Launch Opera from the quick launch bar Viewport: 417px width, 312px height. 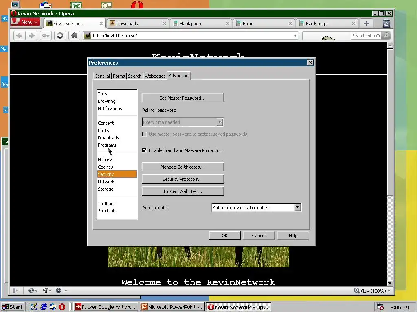(62, 307)
